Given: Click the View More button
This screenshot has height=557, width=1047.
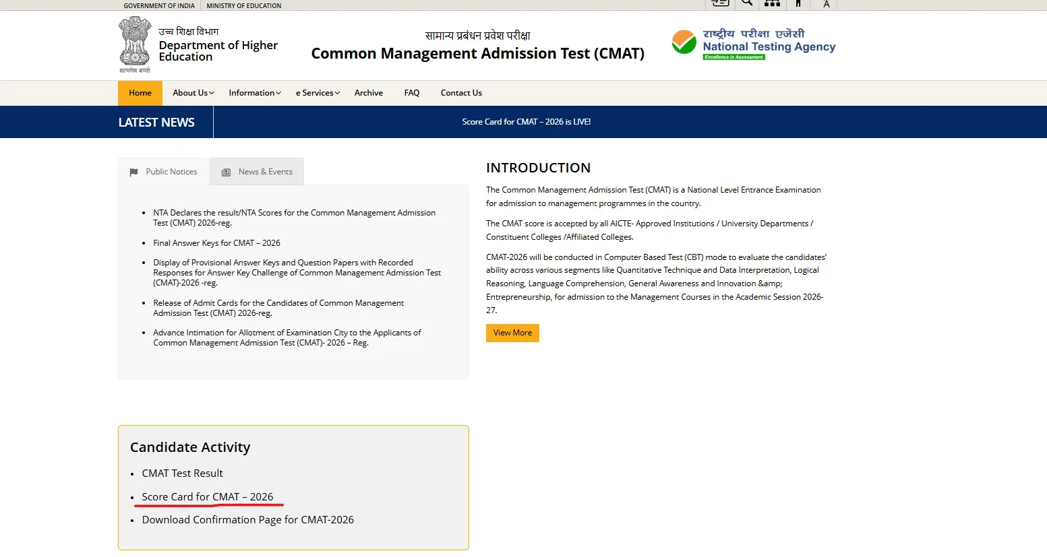Looking at the screenshot, I should [512, 333].
